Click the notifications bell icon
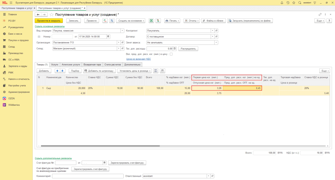This screenshot has height=180, width=335. [x=282, y=3]
